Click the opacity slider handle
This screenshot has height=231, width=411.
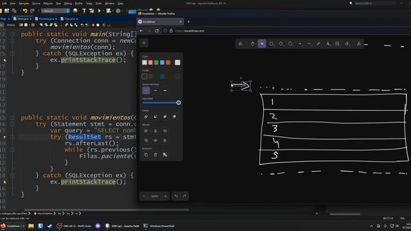click(179, 103)
